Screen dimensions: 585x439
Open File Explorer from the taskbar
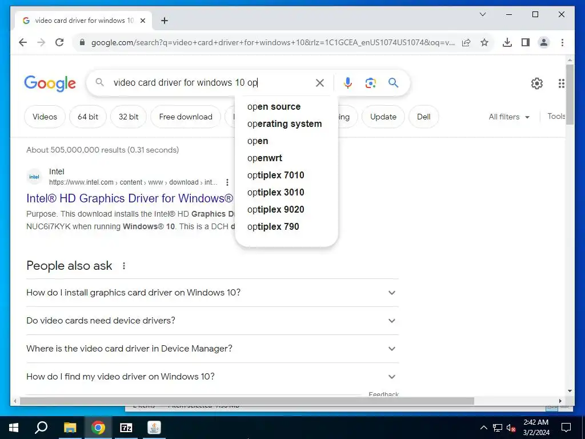coord(70,428)
